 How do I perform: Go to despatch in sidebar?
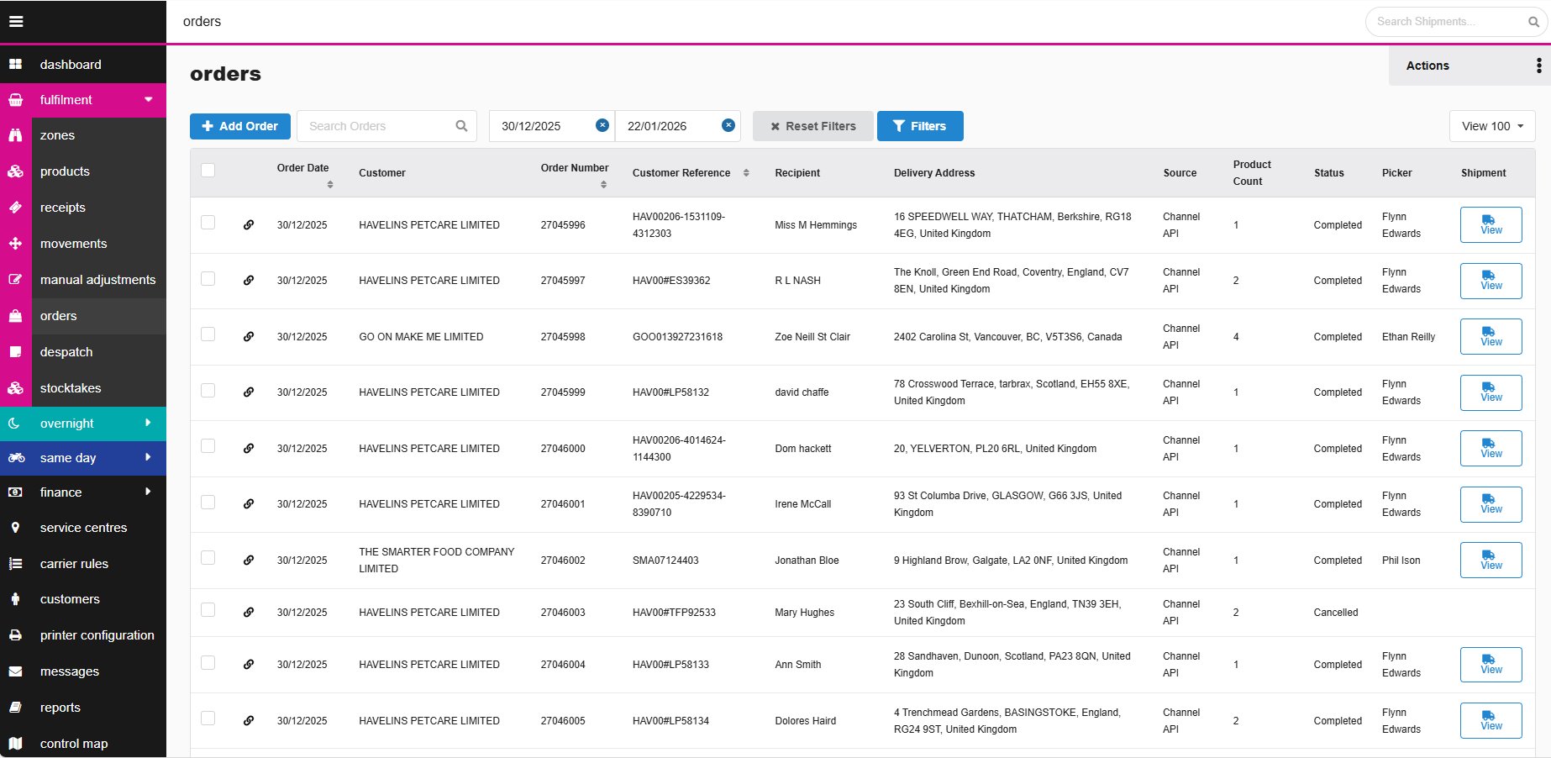point(83,352)
